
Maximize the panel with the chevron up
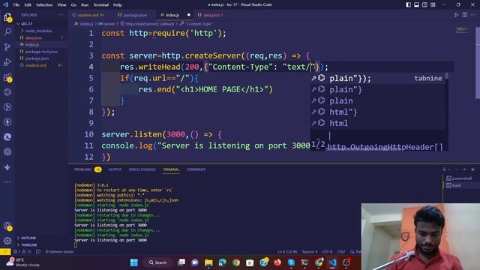tap(465, 169)
